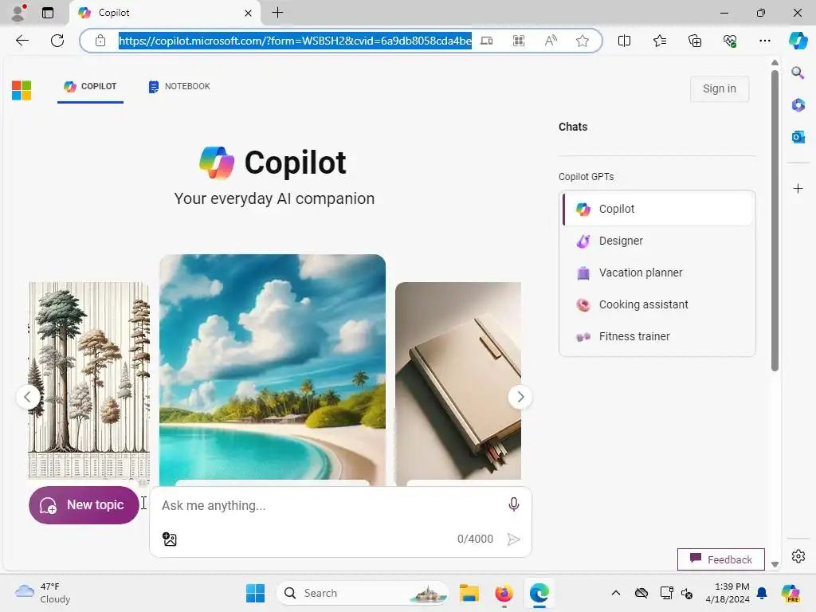Select the Vacation planner GPT
Screen dimensions: 816x612
click(659, 273)
